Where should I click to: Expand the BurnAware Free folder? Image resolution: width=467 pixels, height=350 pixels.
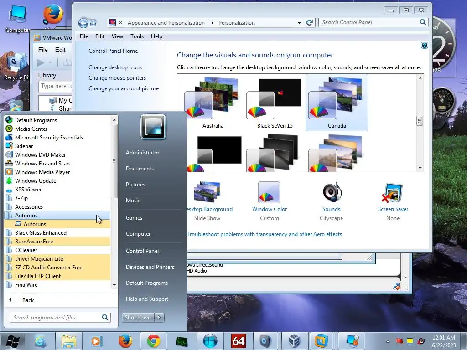coord(58,242)
